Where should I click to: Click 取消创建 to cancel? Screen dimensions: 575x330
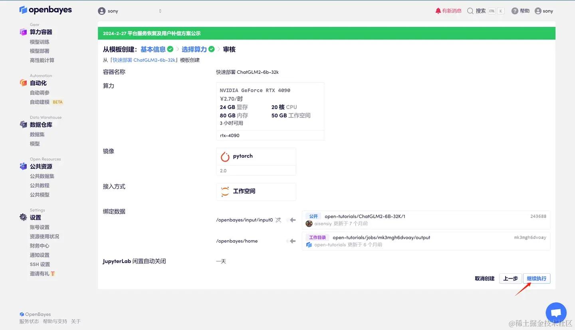tap(485, 279)
